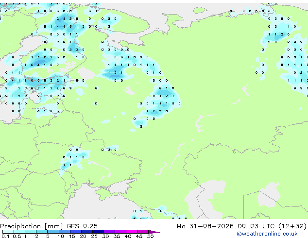Screen dimensions: 308x238
Task: Click the 'Mo 31-08-2026' date label
Action: coord(205,226)
